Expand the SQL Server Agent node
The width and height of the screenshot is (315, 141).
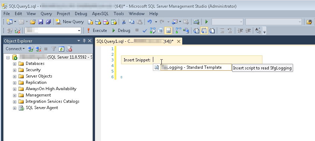pos(14,108)
